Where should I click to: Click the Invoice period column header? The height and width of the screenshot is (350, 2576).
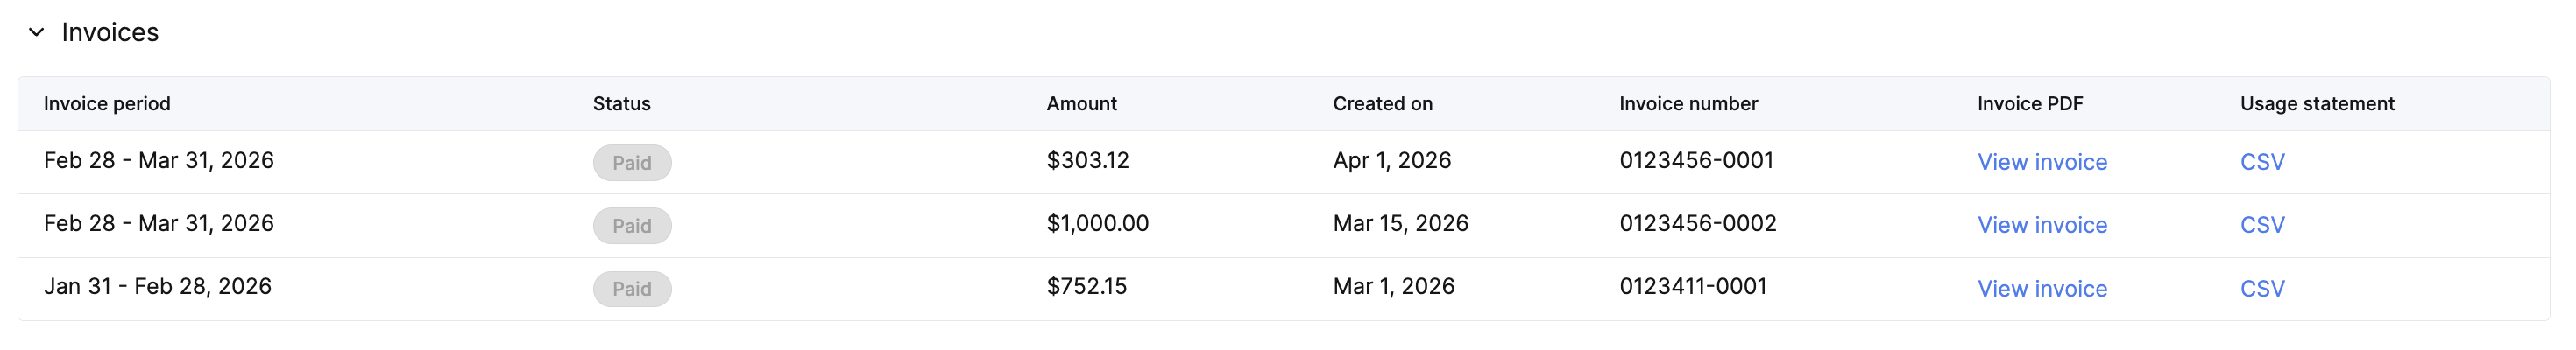coord(107,104)
